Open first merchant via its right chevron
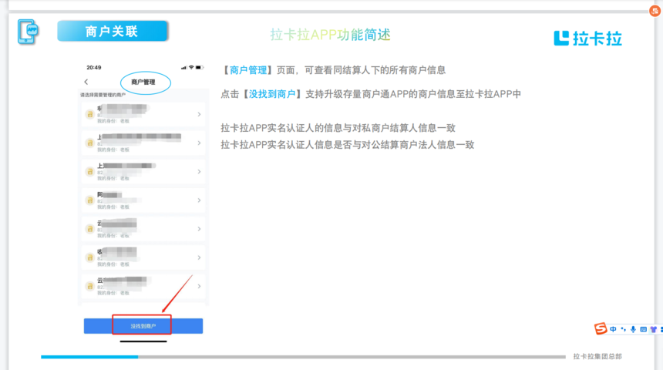 (x=199, y=114)
